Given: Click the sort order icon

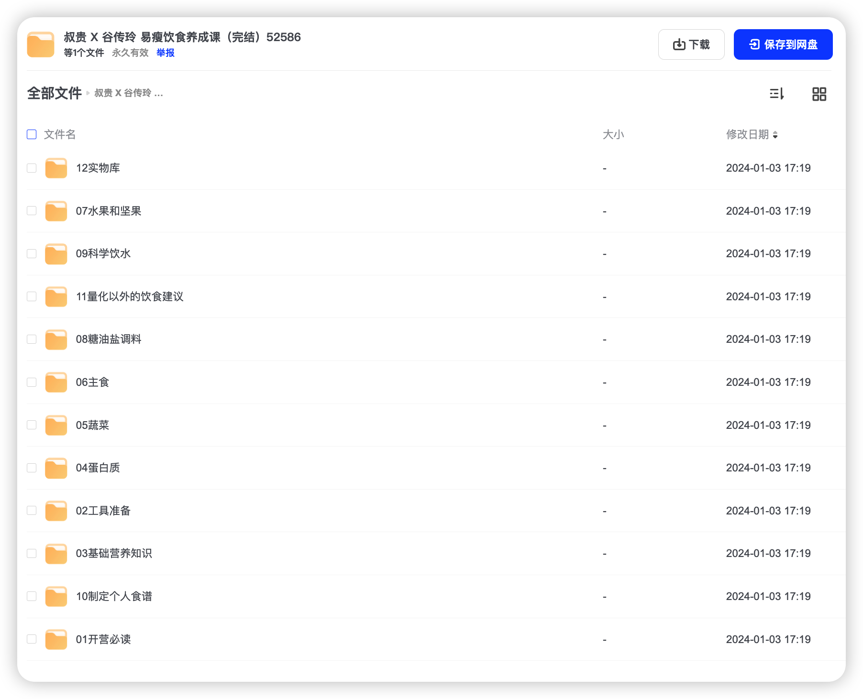Looking at the screenshot, I should (x=777, y=94).
